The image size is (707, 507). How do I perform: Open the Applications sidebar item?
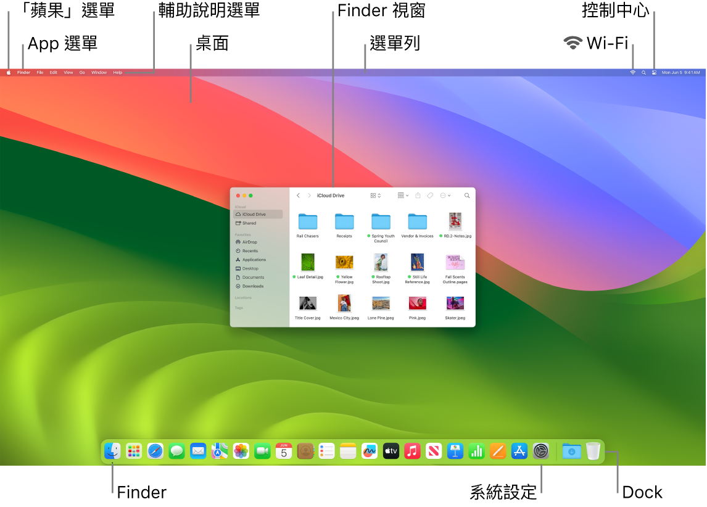click(x=254, y=260)
